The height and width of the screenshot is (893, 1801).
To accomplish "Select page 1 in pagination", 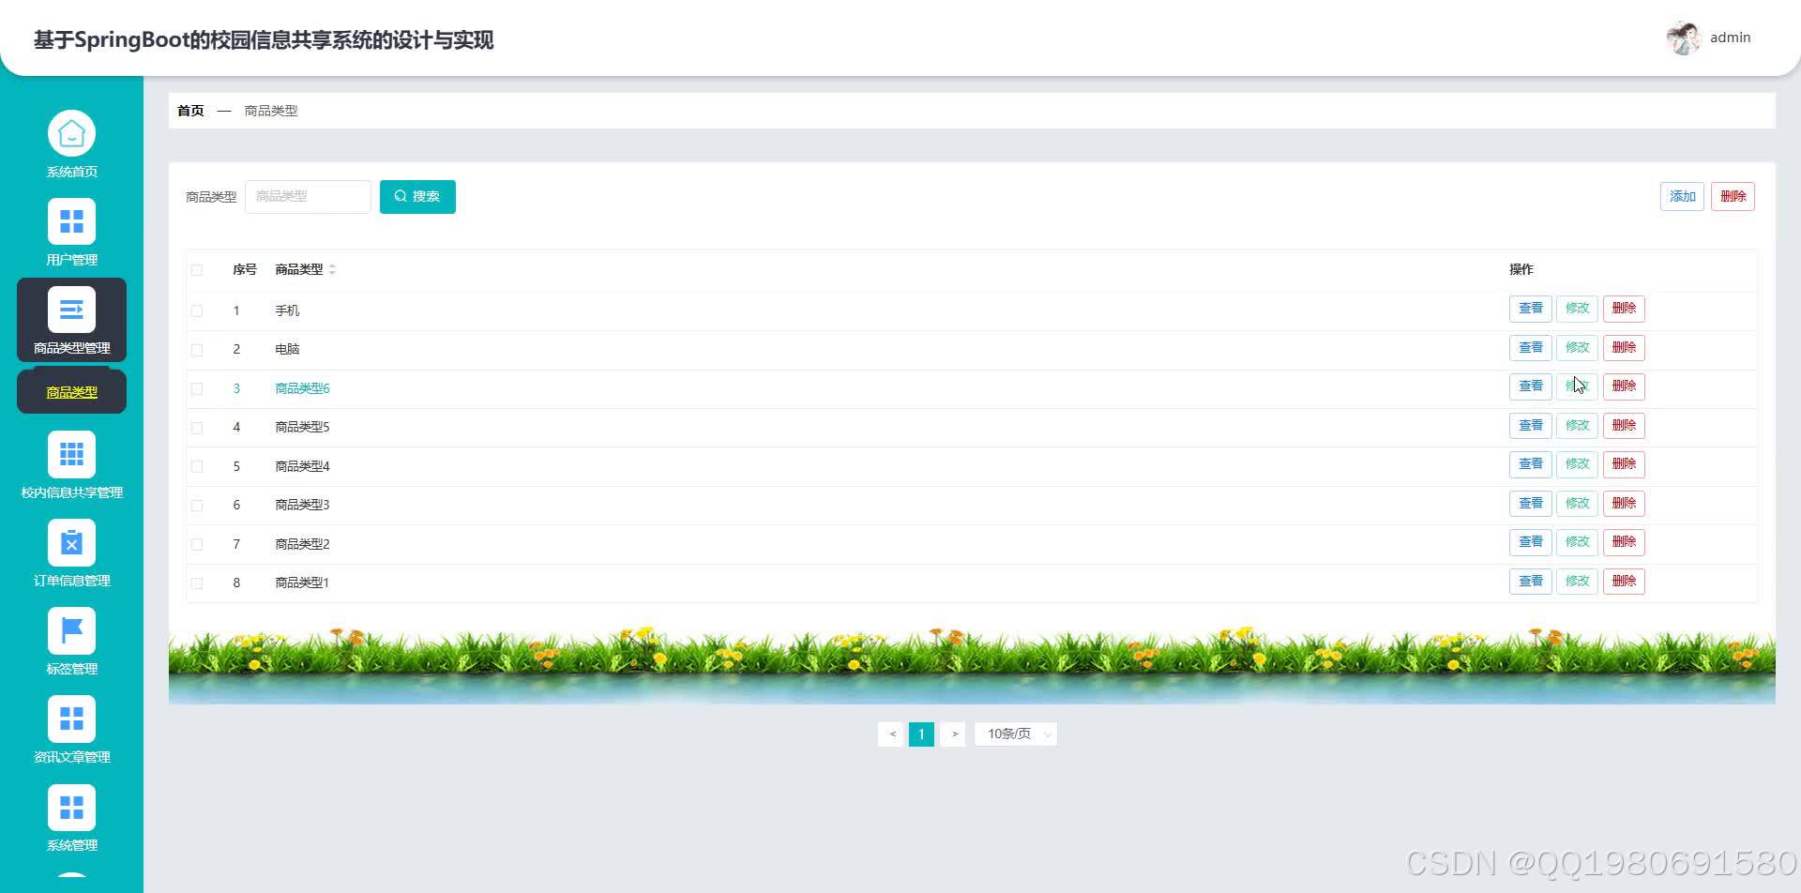I will point(921,734).
